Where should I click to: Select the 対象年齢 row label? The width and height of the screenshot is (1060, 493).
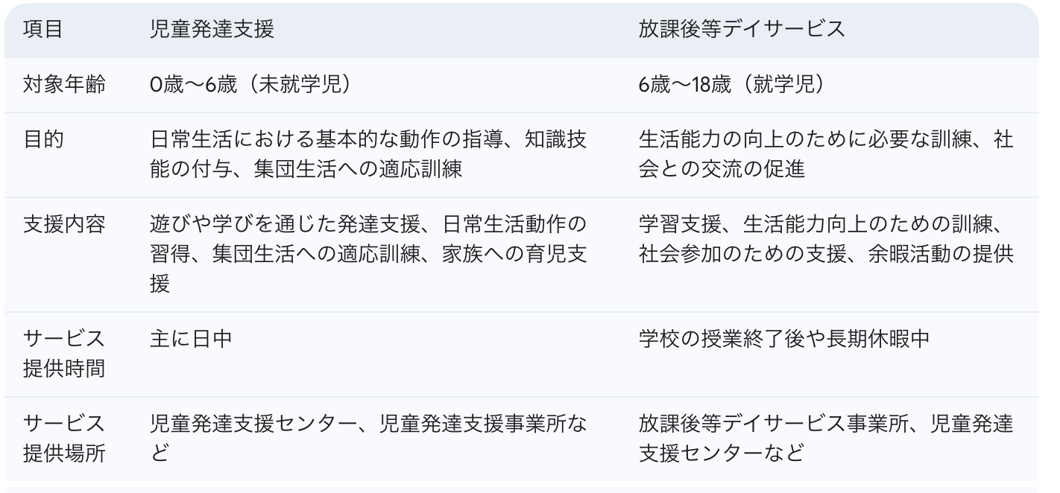pyautogui.click(x=64, y=86)
